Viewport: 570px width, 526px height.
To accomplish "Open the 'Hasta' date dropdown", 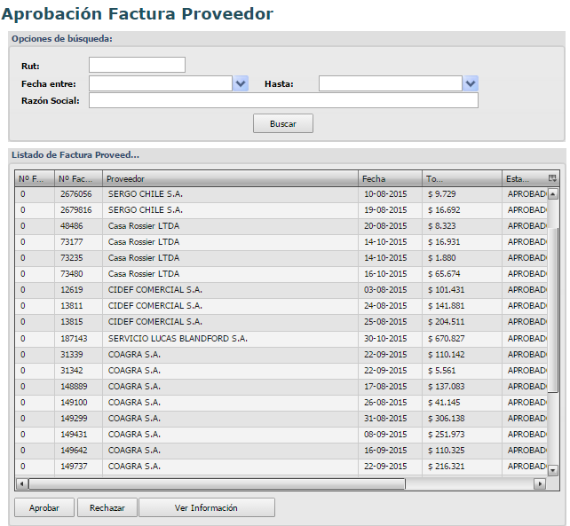I will (471, 83).
